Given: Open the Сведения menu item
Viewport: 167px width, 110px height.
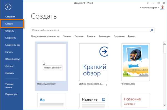Looking at the screenshot, I should coord(10,17).
